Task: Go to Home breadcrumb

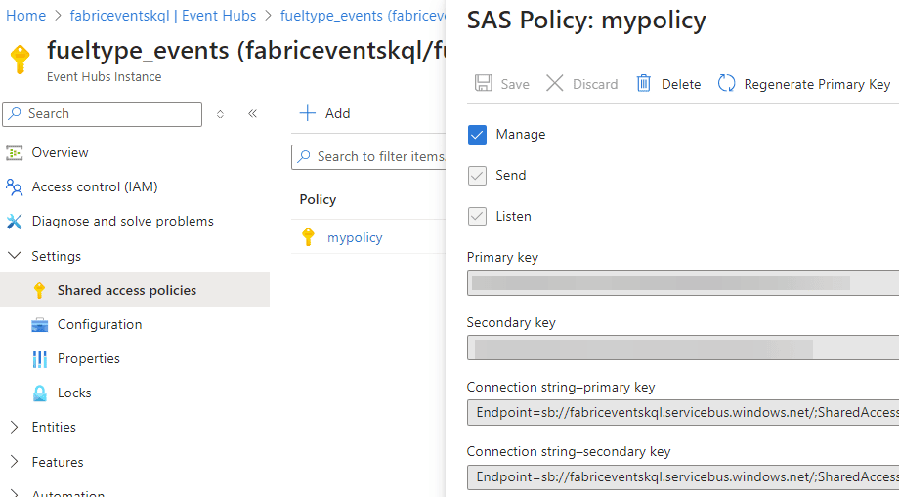Action: point(25,16)
